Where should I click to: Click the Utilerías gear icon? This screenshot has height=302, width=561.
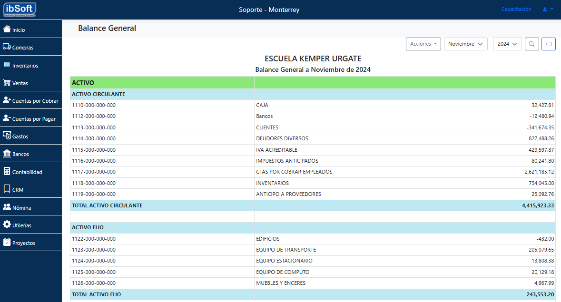(x=7, y=224)
